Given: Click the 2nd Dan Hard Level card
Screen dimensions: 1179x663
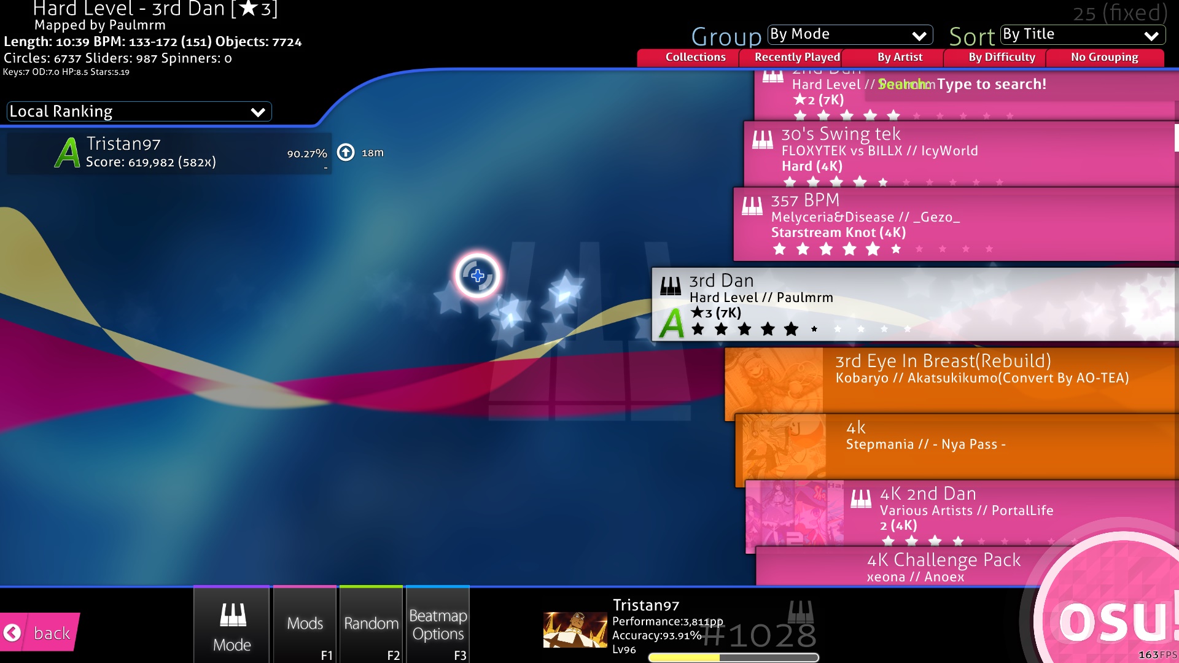Looking at the screenshot, I should point(964,95).
